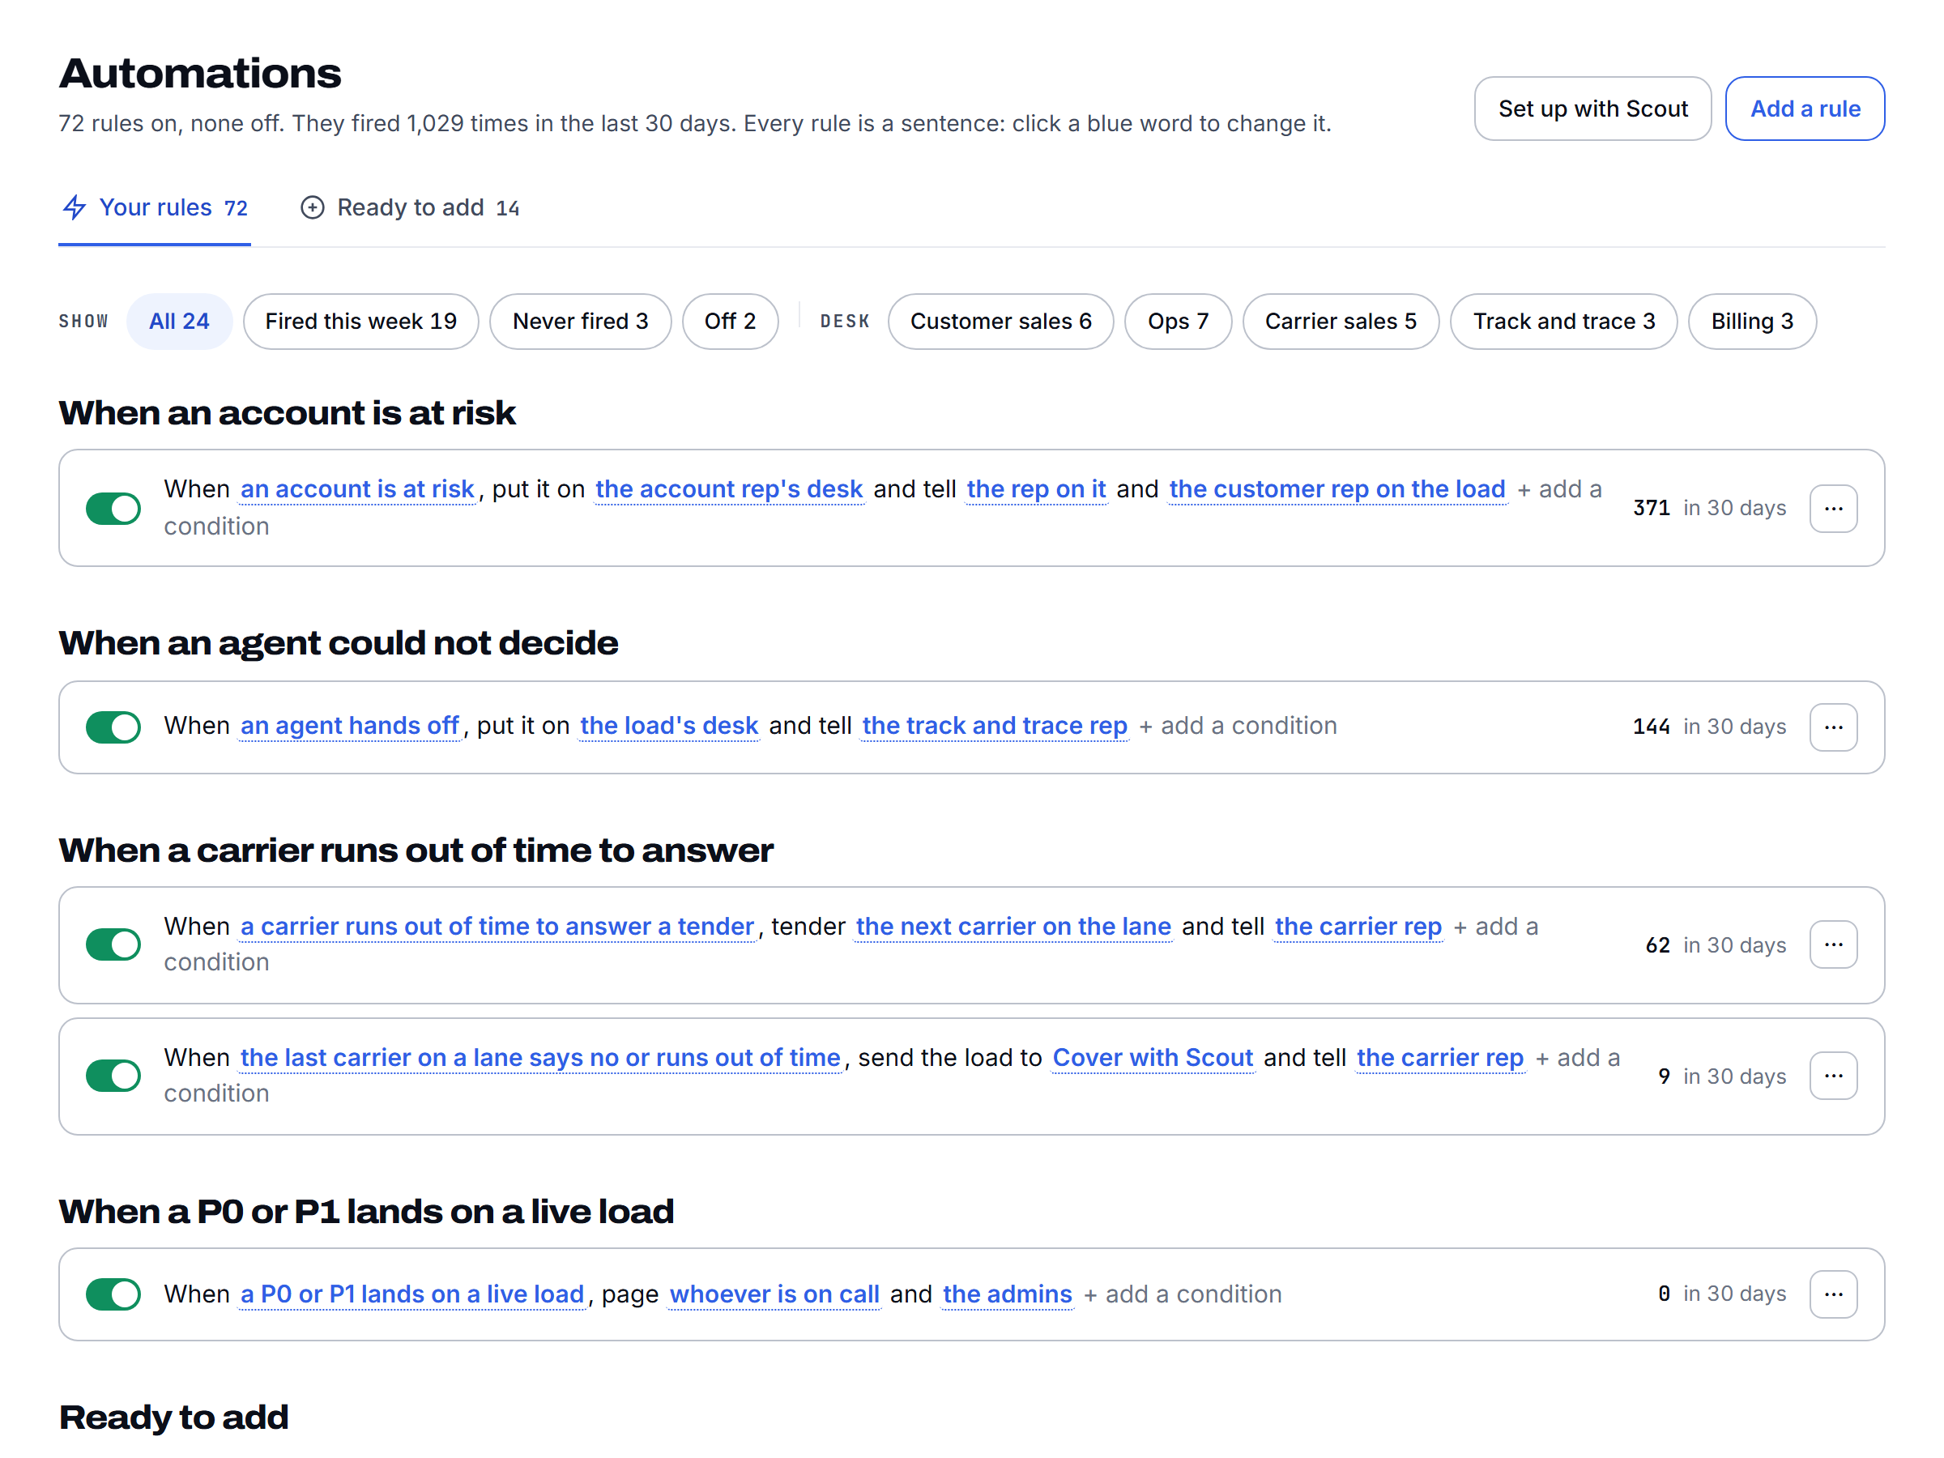The image size is (1944, 1458).
Task: Change the 'an agent hands off' trigger
Action: coord(349,725)
